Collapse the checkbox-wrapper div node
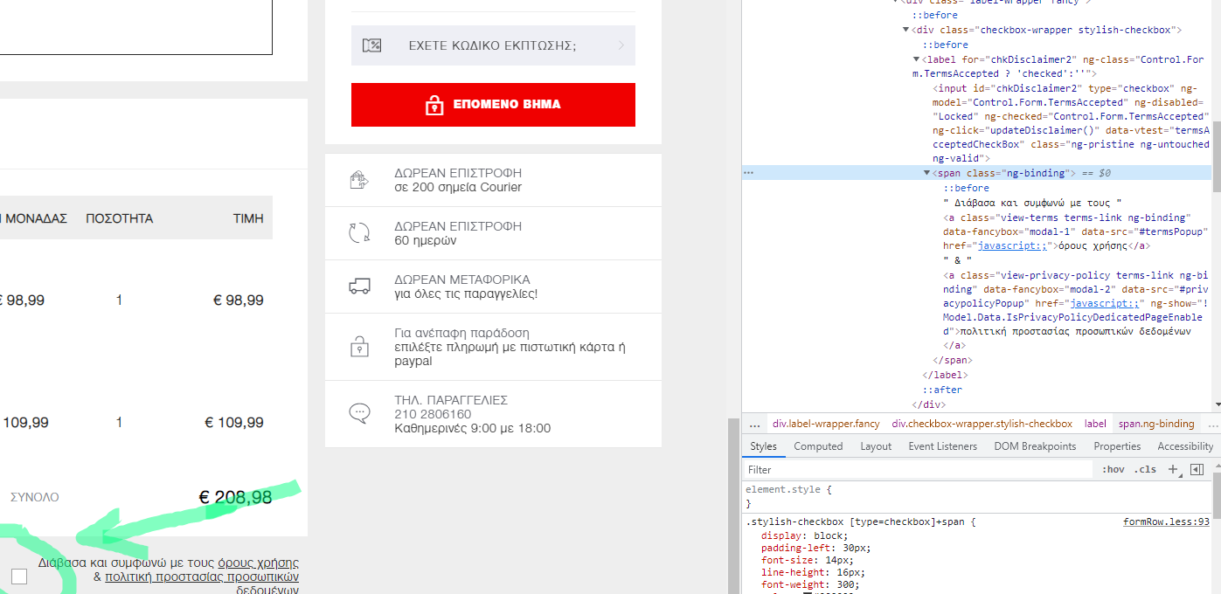 (906, 30)
